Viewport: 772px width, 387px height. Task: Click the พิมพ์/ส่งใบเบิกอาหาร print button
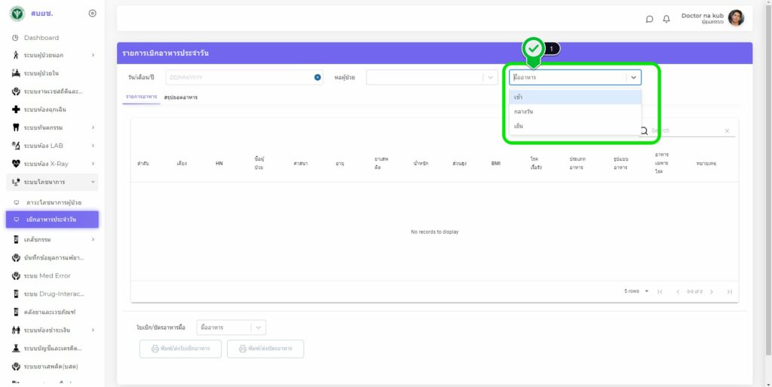[x=180, y=349]
